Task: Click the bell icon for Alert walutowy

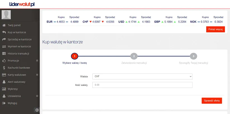Action: 4,82
